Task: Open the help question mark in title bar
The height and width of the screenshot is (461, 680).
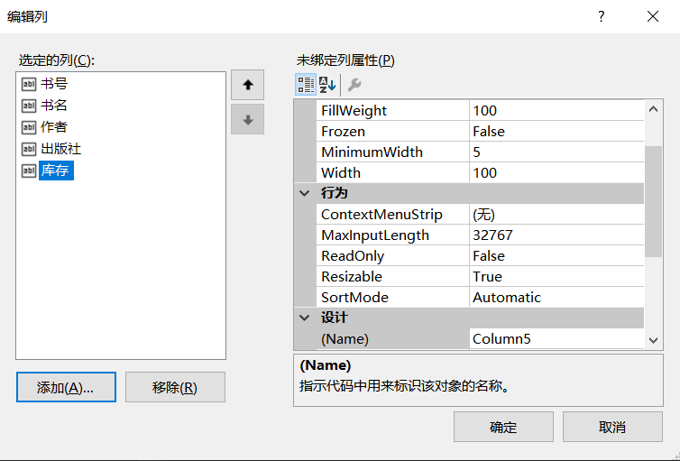Action: (x=601, y=16)
